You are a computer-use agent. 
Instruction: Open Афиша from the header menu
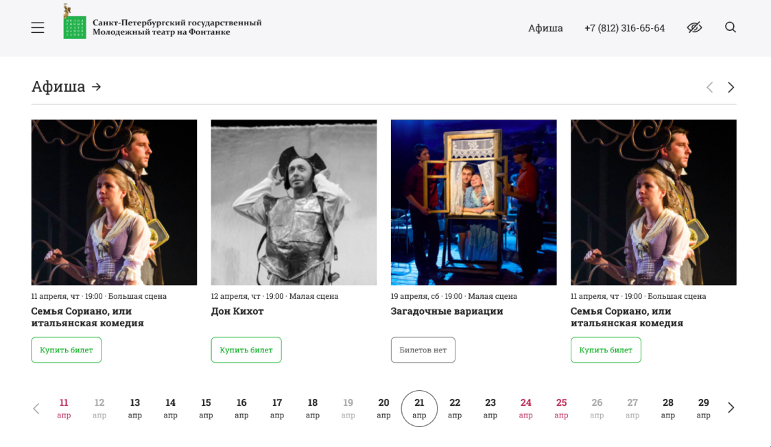click(x=545, y=28)
